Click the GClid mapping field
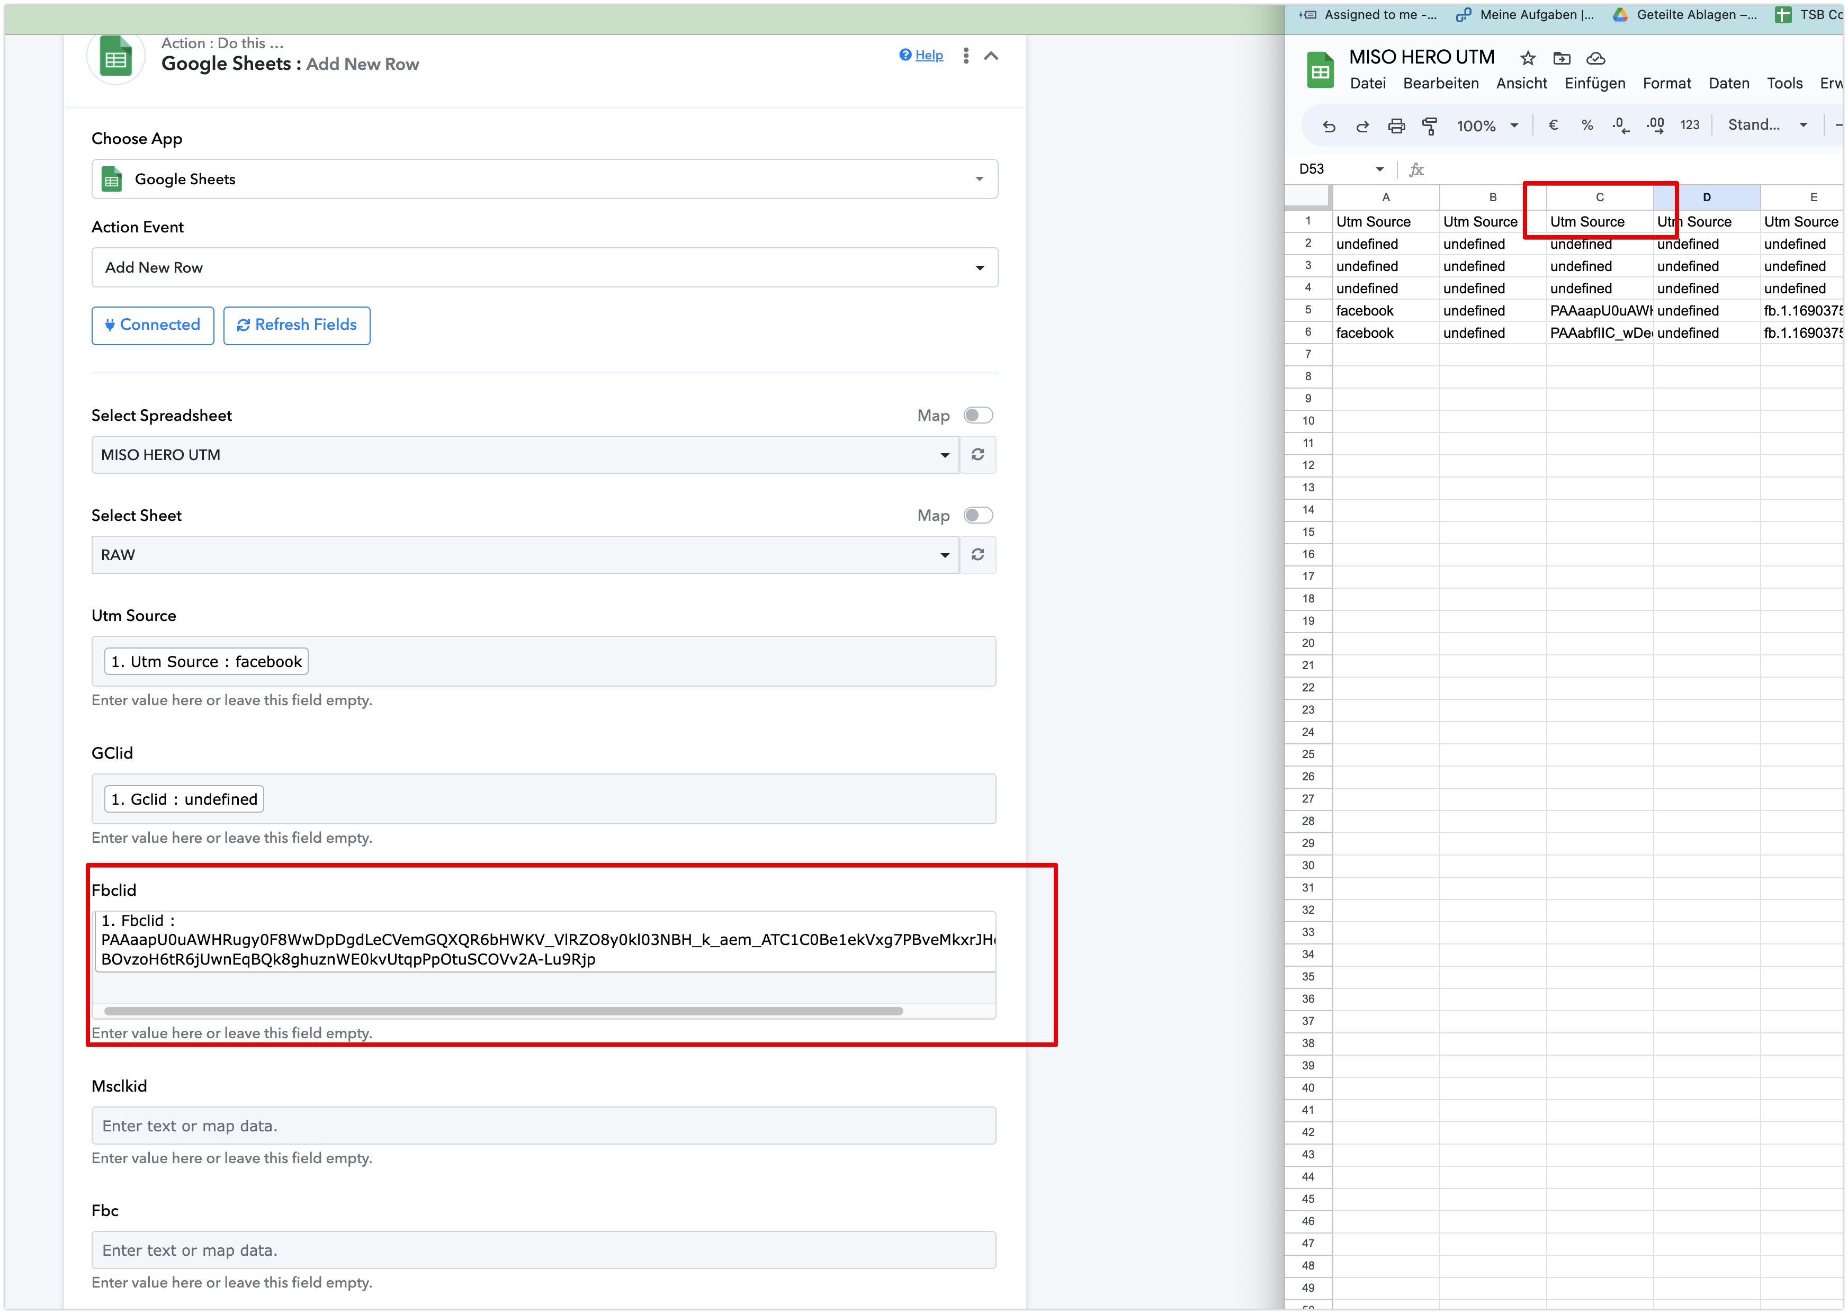Screen dimensions: 1848x1314 [544, 798]
